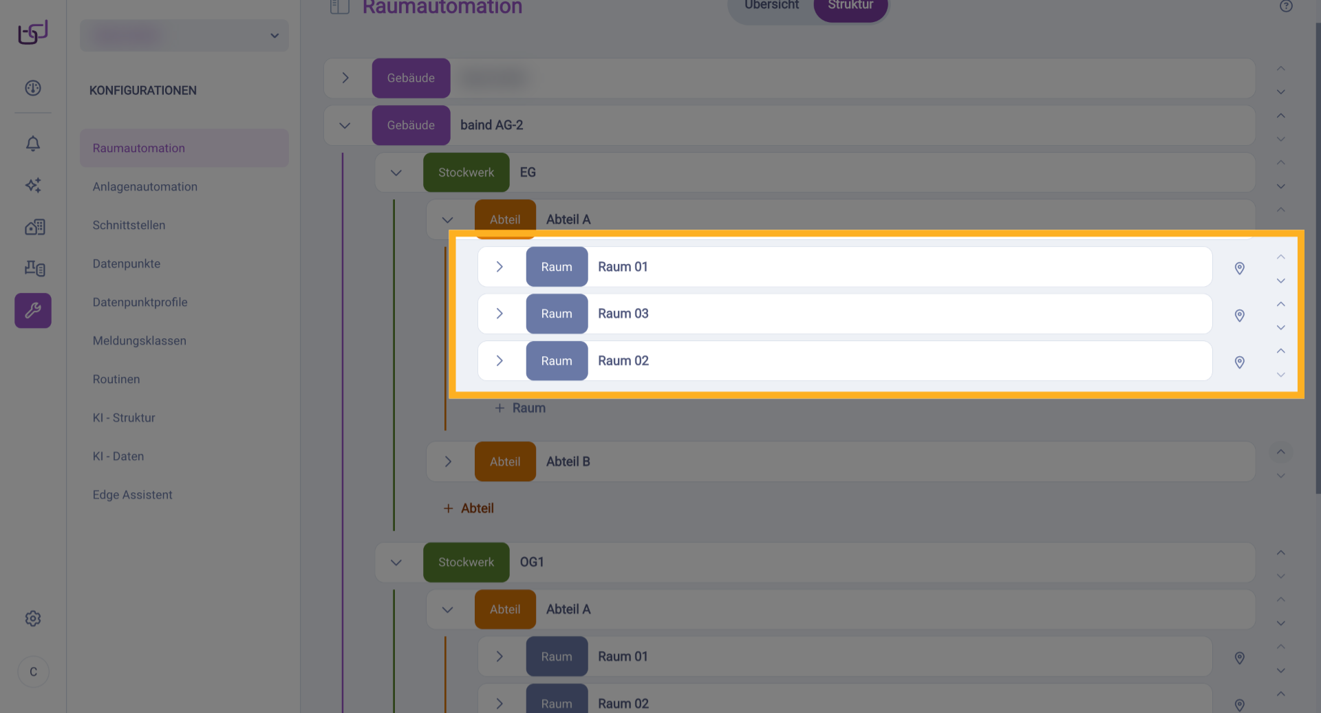1321x713 pixels.
Task: Expand the Raum 01 row
Action: point(500,267)
